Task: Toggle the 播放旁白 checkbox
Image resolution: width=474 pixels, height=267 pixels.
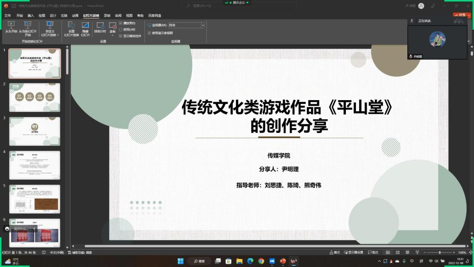Action: pyautogui.click(x=121, y=23)
